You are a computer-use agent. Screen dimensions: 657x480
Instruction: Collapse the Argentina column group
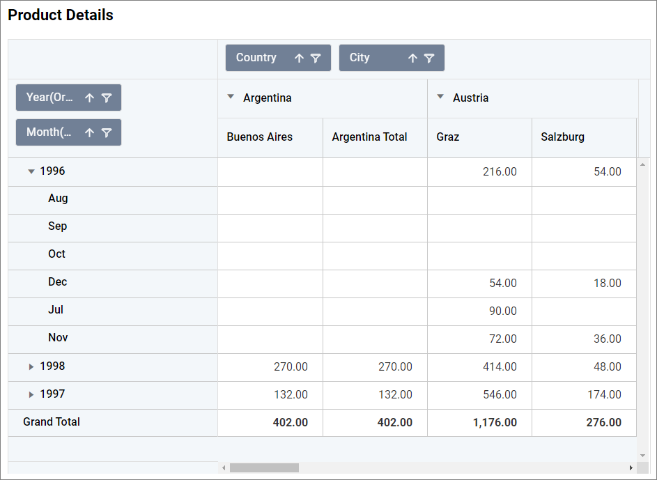[x=231, y=98]
